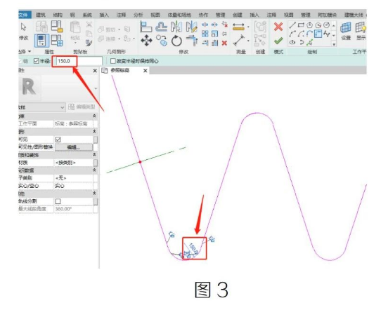Switch to the 系统 ribbon tab
Viewport: 381px width, 310px height.
(87, 15)
